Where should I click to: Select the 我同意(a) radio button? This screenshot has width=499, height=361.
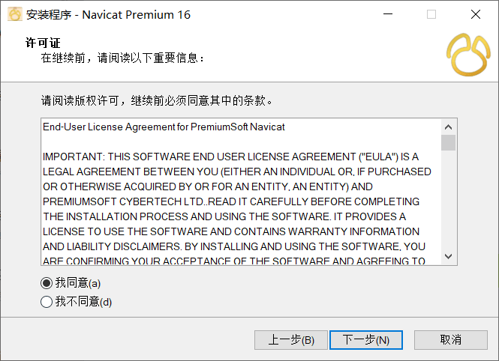pos(47,283)
